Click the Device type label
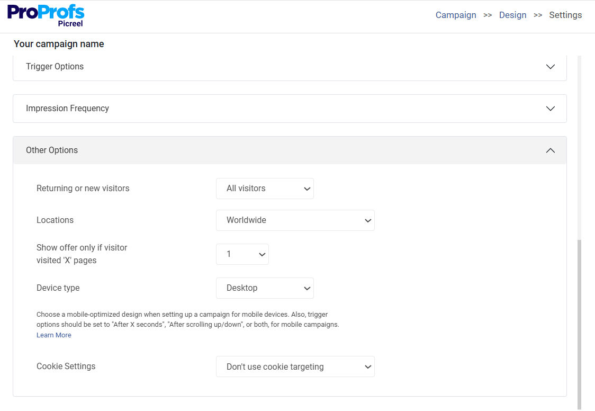595x411 pixels. coord(58,288)
